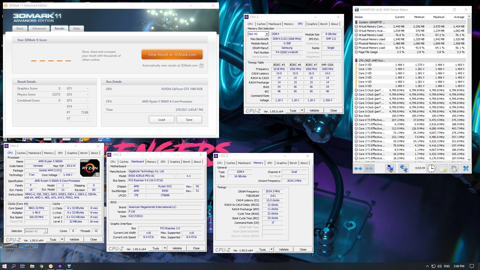The width and height of the screenshot is (480, 270).
Task: Open HWiNFO sensor search magnifier icon
Action: point(390,168)
